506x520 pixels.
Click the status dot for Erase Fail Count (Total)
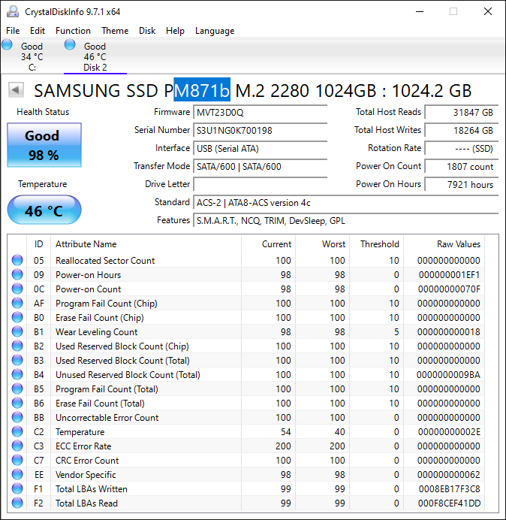click(17, 403)
